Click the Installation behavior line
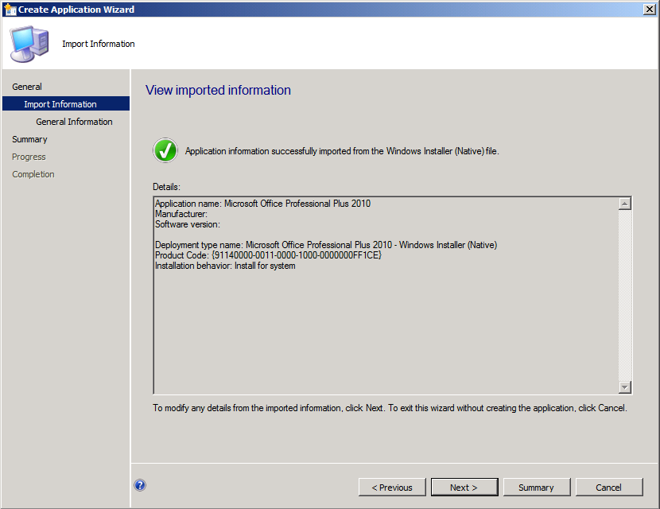Image resolution: width=660 pixels, height=509 pixels. pyautogui.click(x=225, y=266)
